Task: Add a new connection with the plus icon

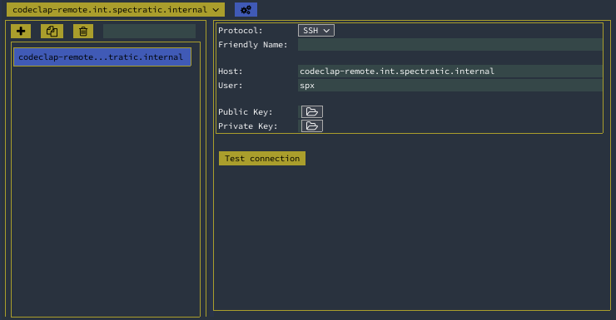Action: coord(21,32)
